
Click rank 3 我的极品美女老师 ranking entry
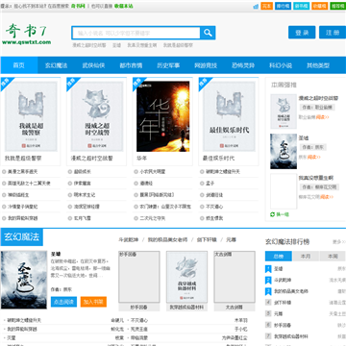click(x=291, y=291)
